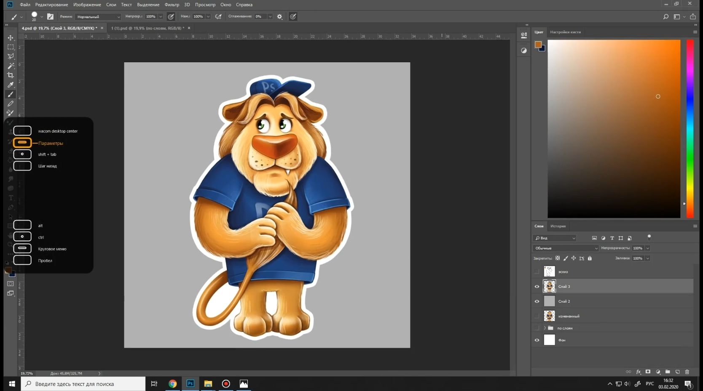703x391 pixels.
Task: Select the Brush tool in the toolbox
Action: coord(11,94)
